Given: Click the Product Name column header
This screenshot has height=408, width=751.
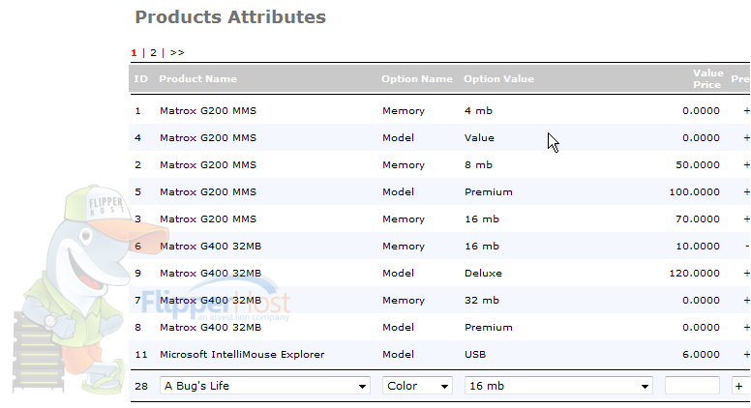Looking at the screenshot, I should click(x=197, y=79).
